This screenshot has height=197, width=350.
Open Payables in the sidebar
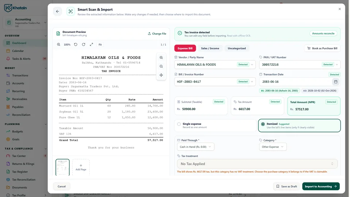click(x=25, y=107)
